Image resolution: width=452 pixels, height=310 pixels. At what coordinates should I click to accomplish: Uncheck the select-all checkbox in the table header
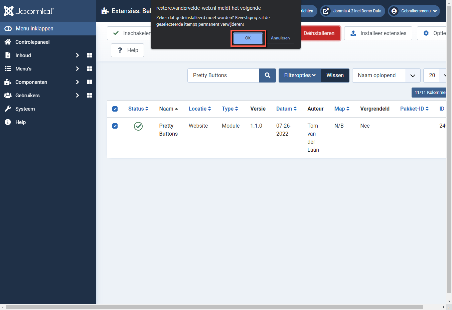point(115,109)
